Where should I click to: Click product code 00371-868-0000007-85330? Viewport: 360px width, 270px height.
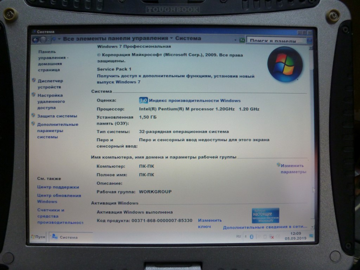point(162,220)
